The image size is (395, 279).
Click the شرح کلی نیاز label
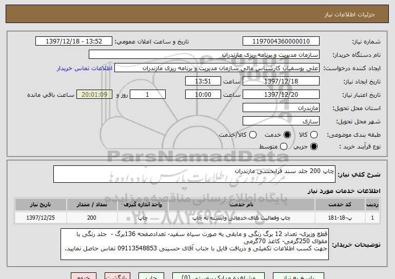pos(359,175)
